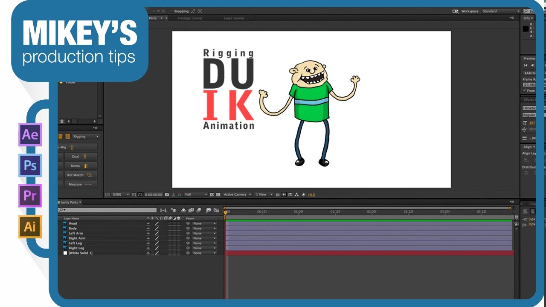Open the Rigging dropdown in Duik panel

pyautogui.click(x=86, y=136)
